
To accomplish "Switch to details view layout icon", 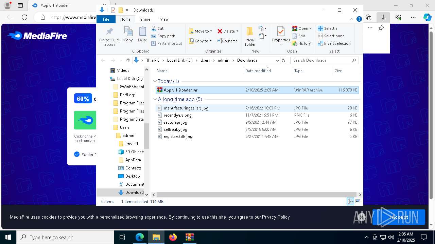I will pos(350,201).
